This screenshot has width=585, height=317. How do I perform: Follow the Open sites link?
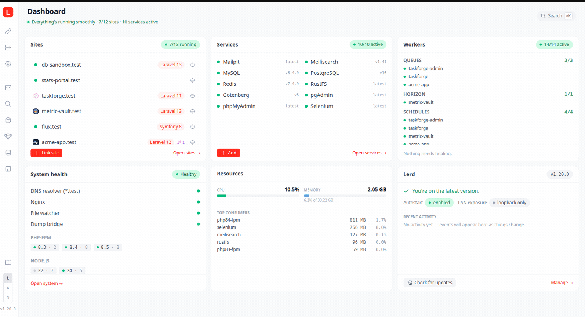(x=186, y=153)
